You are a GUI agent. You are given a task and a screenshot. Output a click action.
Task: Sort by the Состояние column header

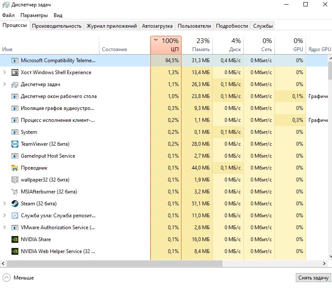click(x=125, y=45)
